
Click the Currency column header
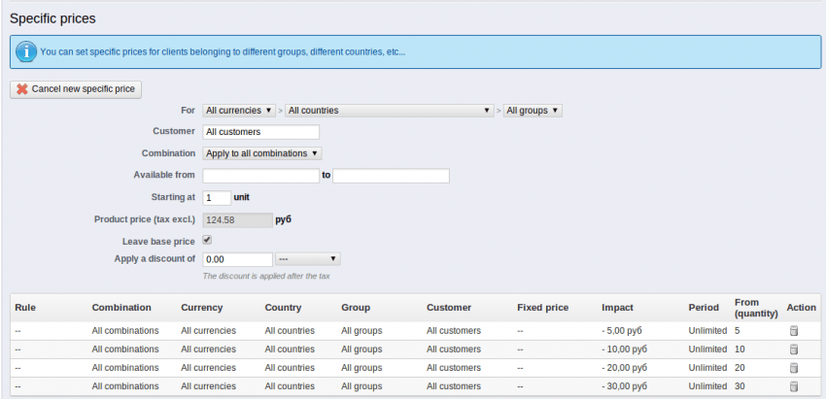coord(202,308)
